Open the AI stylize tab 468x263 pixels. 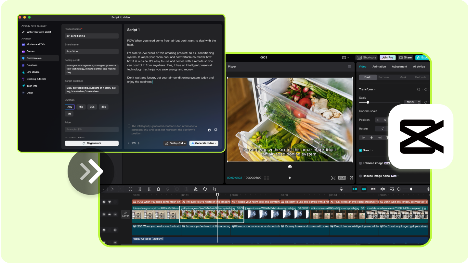tap(419, 67)
